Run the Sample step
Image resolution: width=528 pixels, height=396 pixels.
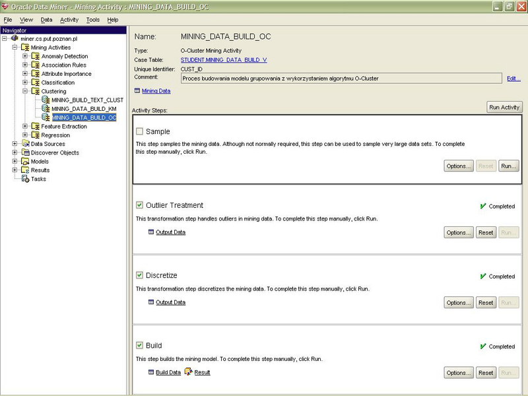pos(508,166)
